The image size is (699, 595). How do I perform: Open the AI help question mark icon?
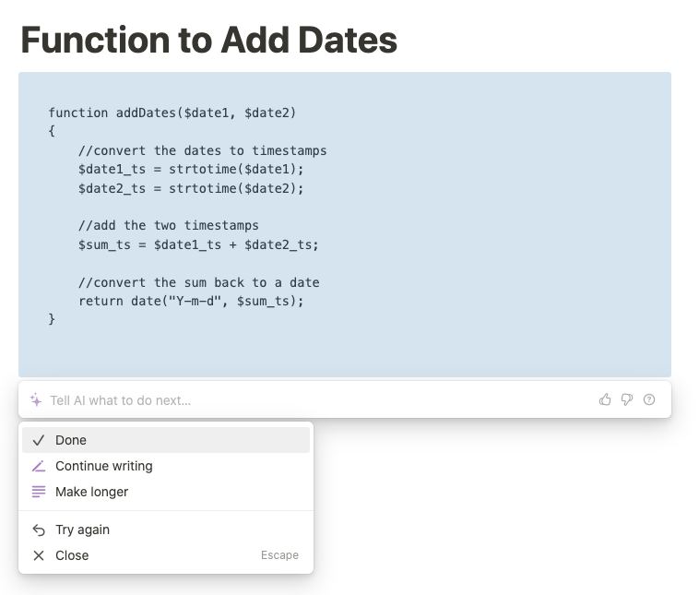pos(649,399)
